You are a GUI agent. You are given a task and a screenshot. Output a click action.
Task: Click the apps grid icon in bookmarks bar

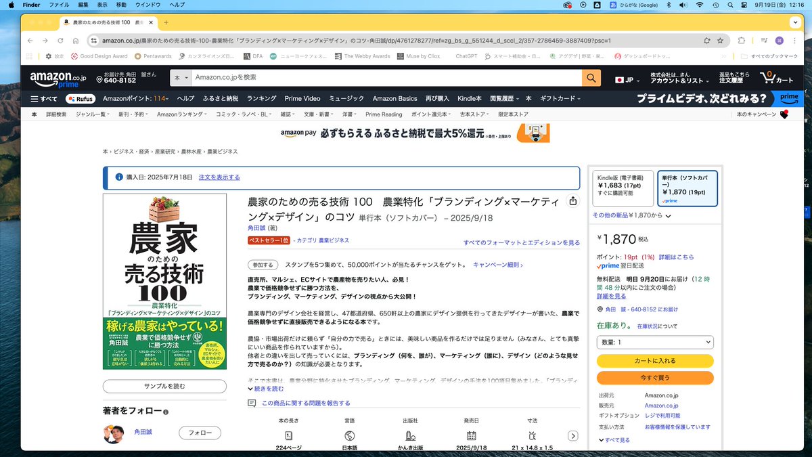[x=30, y=56]
